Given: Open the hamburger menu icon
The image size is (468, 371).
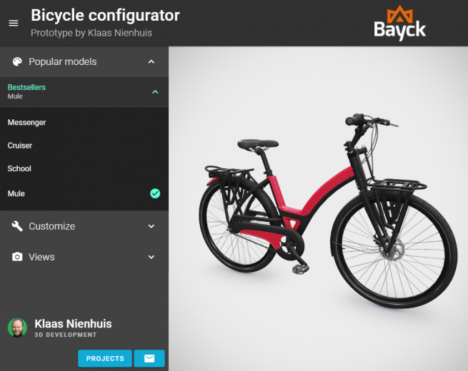Looking at the screenshot, I should click(14, 23).
